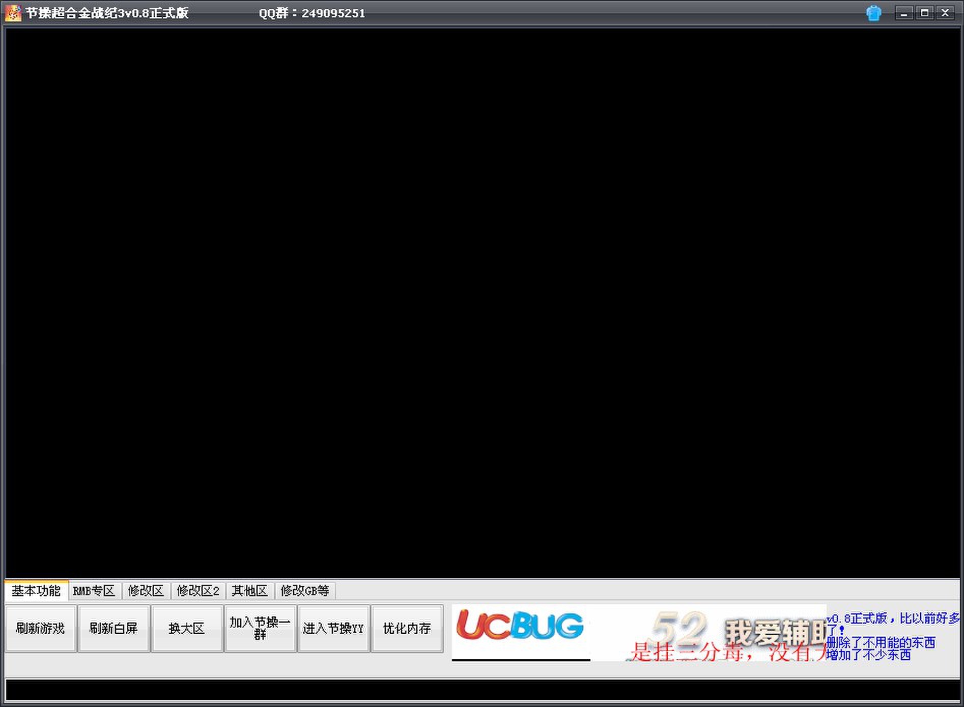The width and height of the screenshot is (964, 707).
Task: Click the 优化内存 button
Action: pos(407,629)
